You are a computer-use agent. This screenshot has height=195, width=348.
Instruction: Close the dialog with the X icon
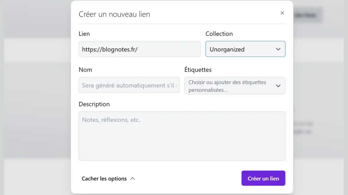(282, 13)
